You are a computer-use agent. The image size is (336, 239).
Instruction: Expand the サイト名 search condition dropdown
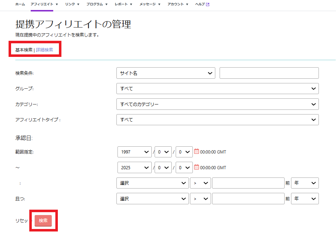[166, 73]
